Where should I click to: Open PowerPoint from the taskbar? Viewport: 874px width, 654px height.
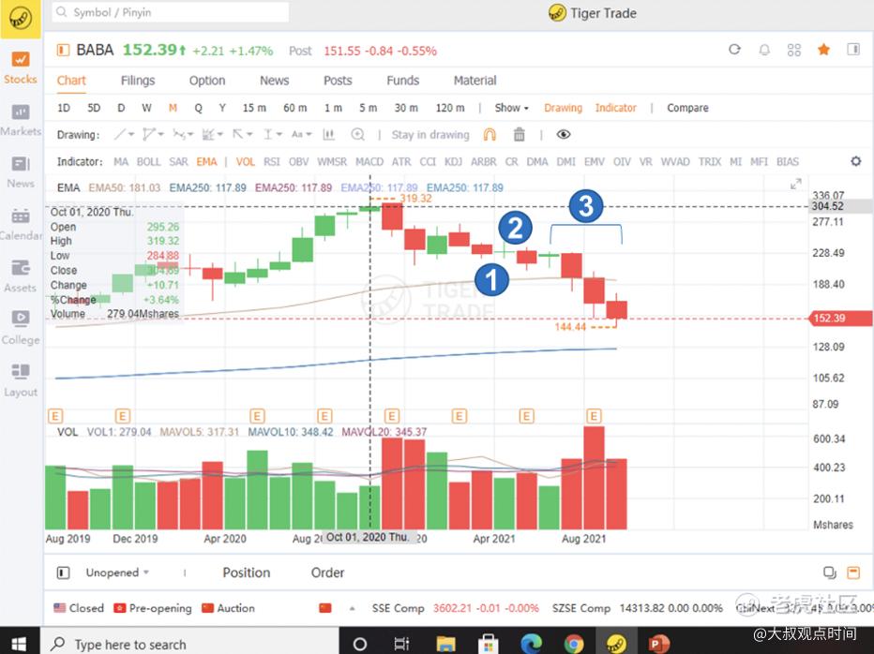[658, 644]
